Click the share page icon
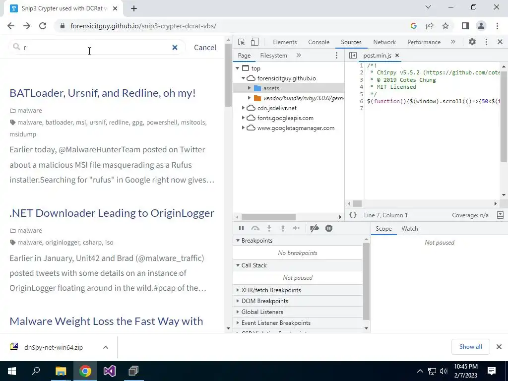Image resolution: width=508 pixels, height=381 pixels. (x=430, y=26)
